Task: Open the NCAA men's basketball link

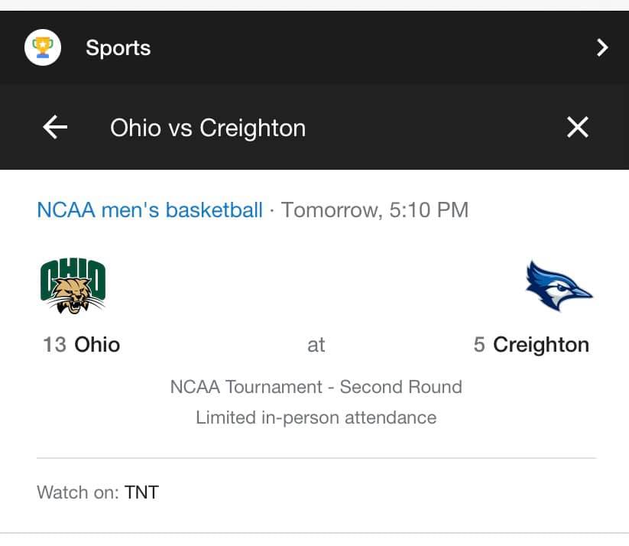Action: pyautogui.click(x=150, y=210)
